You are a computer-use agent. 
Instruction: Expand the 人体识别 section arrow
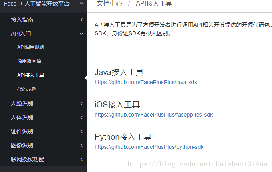coord(81,118)
